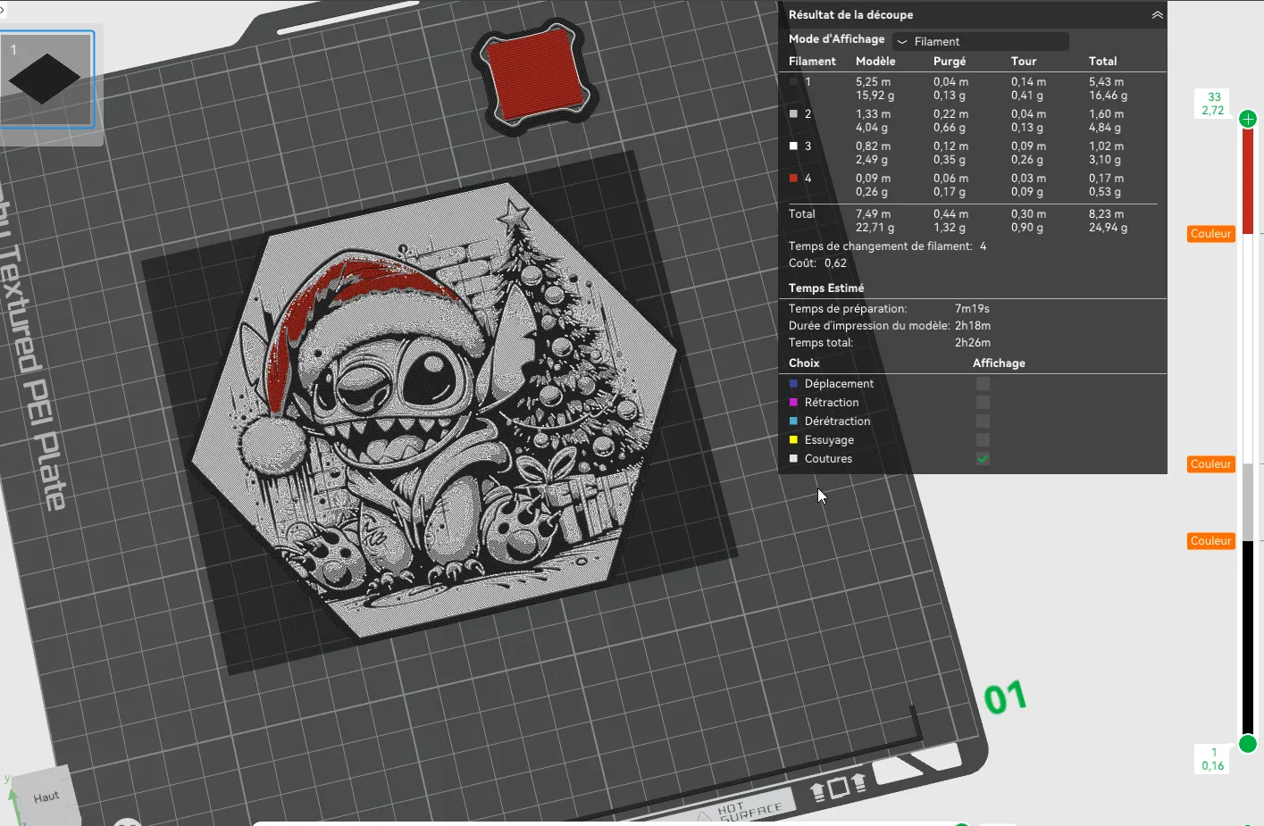The height and width of the screenshot is (826, 1264).
Task: Click the 1,33 m value for filament 2
Action: pos(873,113)
